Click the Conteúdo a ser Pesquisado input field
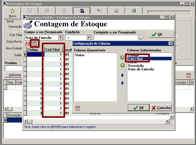This screenshot has width=196, height=145. [116, 38]
